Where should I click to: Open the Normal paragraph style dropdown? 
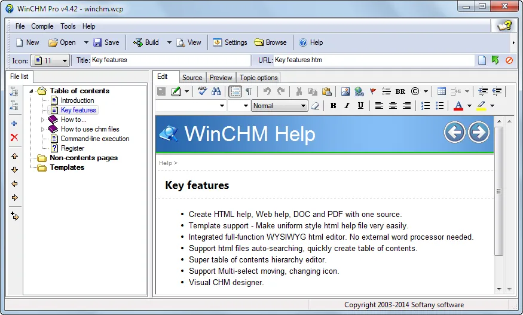pos(279,106)
